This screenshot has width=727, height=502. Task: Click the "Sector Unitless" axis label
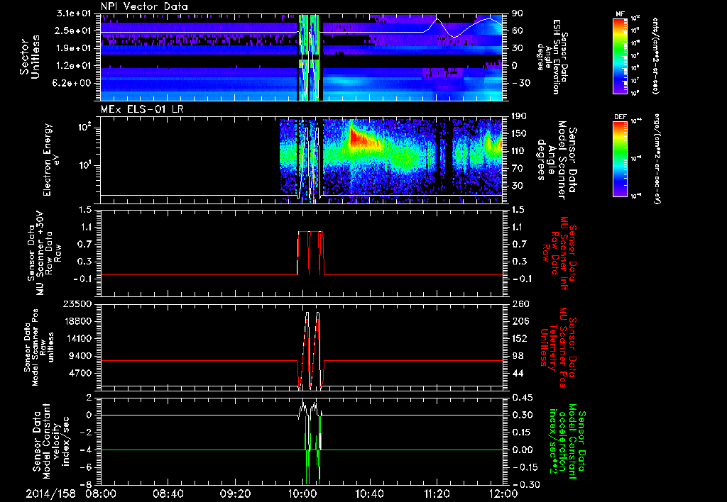[30, 57]
